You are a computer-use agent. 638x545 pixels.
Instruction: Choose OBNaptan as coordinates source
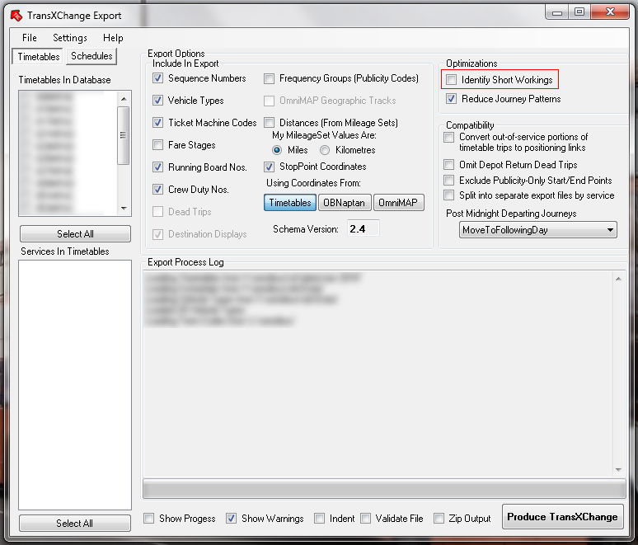click(345, 202)
